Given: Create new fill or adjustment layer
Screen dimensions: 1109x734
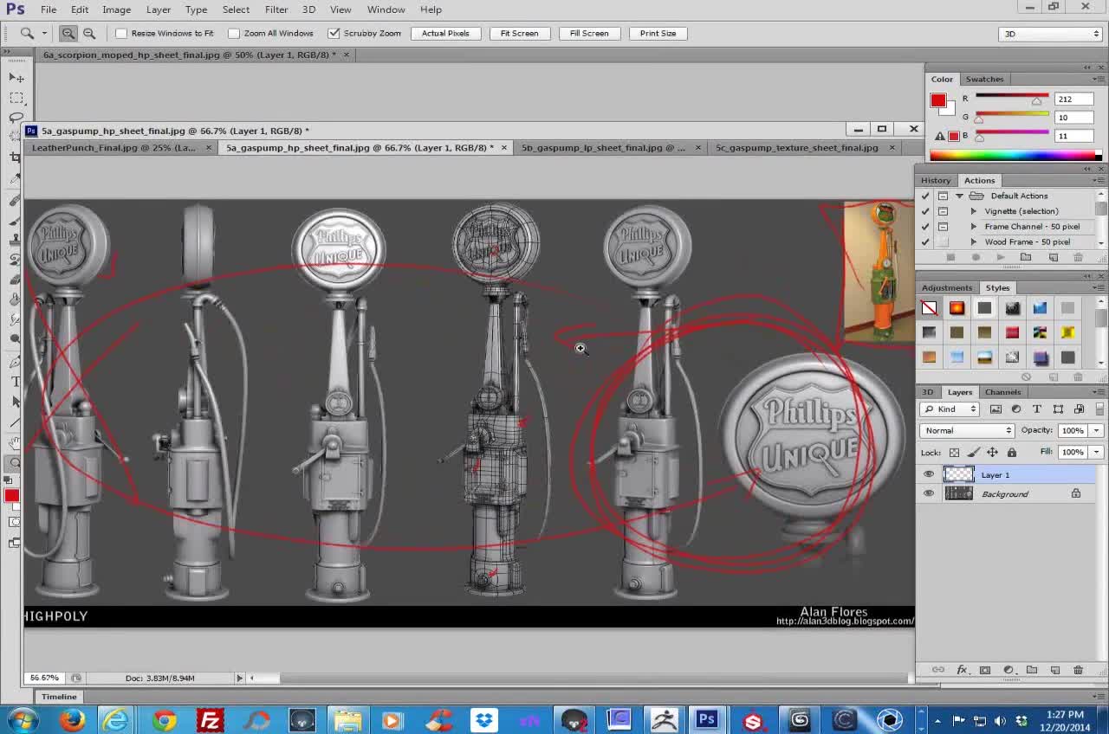Looking at the screenshot, I should [1008, 670].
